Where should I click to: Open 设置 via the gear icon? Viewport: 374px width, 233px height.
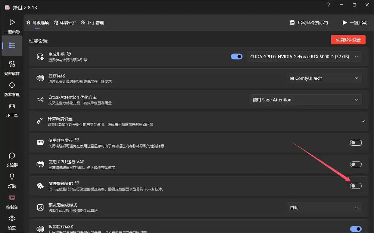click(12, 219)
